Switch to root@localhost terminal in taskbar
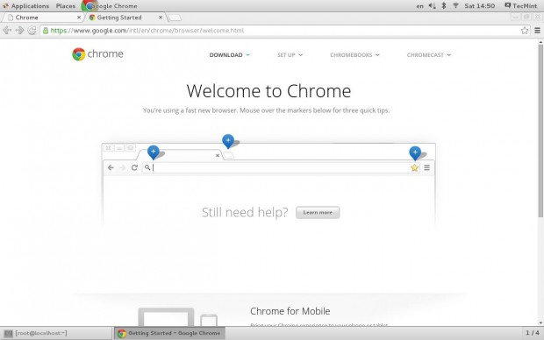This screenshot has width=544, height=340. tap(56, 333)
